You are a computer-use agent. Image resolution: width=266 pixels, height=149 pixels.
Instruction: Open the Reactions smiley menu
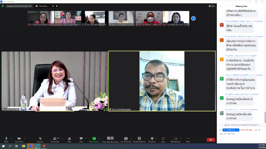[x=152, y=140]
